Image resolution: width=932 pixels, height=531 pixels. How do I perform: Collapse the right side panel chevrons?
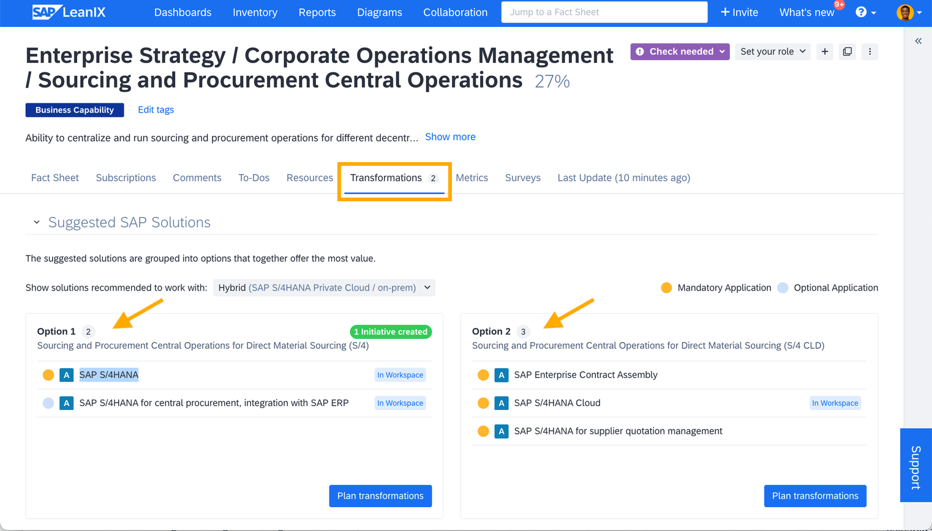918,41
